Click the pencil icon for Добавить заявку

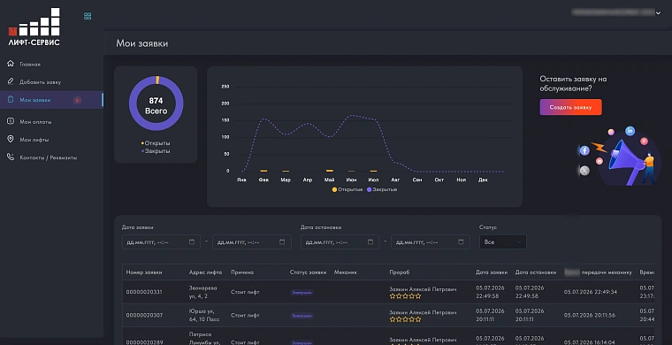pos(11,81)
